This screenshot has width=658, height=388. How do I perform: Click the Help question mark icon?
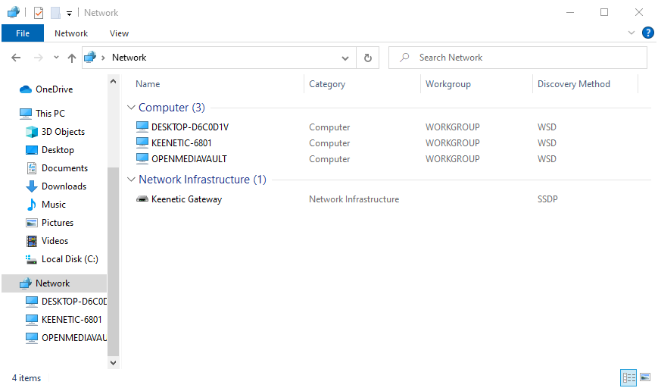[x=647, y=33]
